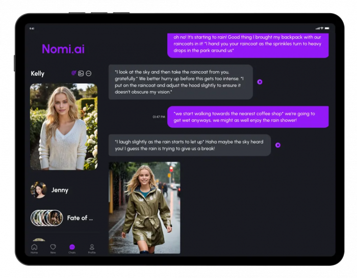Screen dimensions: 357x278
Task: Click the Nomi.ai logo
Action: point(63,49)
